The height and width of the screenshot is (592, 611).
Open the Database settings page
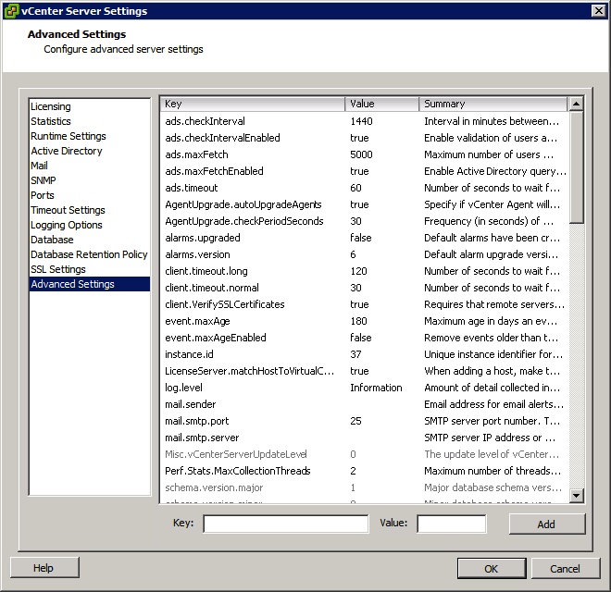pos(52,240)
